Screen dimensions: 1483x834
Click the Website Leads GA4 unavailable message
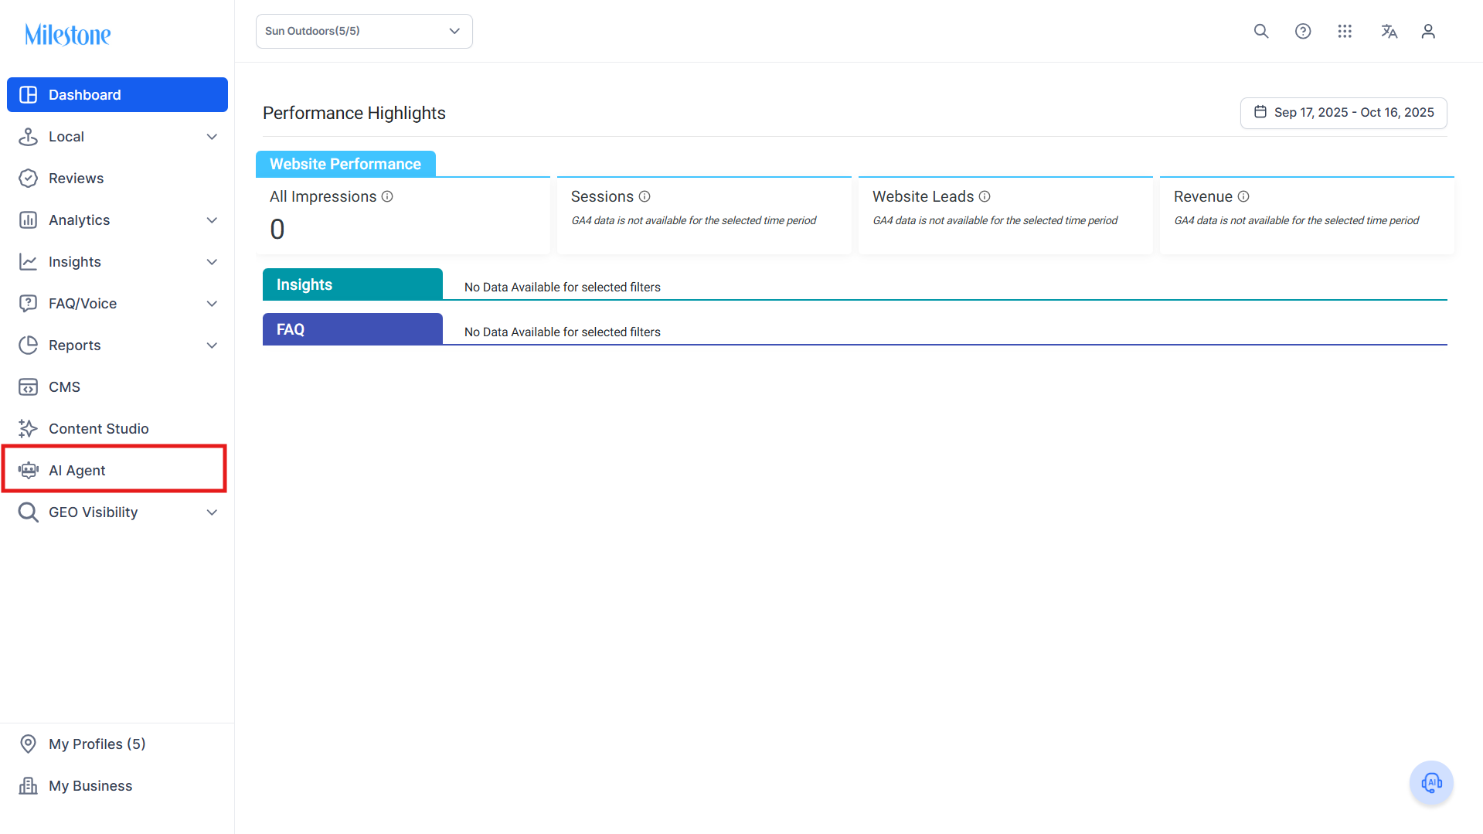[x=995, y=221]
